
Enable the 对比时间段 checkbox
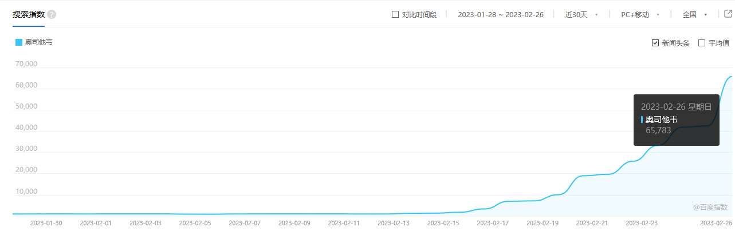coord(395,15)
